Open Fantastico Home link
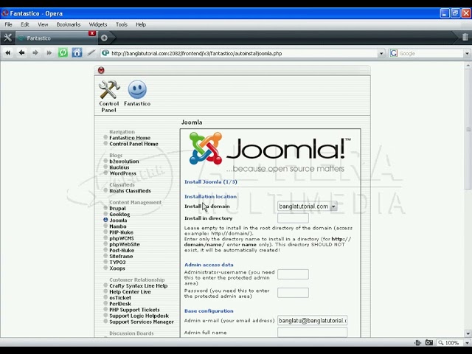 (130, 138)
